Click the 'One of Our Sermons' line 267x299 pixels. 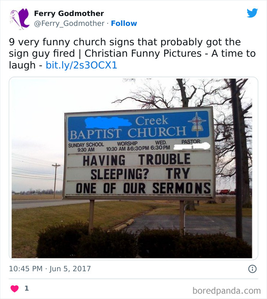[x=143, y=188]
